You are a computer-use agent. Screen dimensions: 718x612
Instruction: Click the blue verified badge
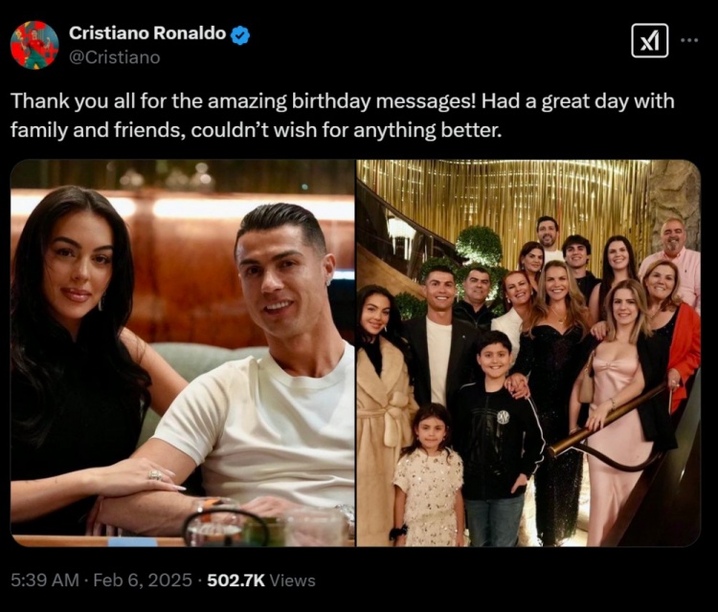(240, 34)
